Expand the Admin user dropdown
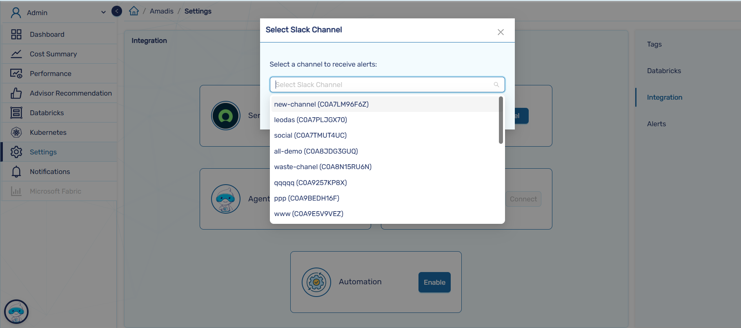 coord(103,12)
